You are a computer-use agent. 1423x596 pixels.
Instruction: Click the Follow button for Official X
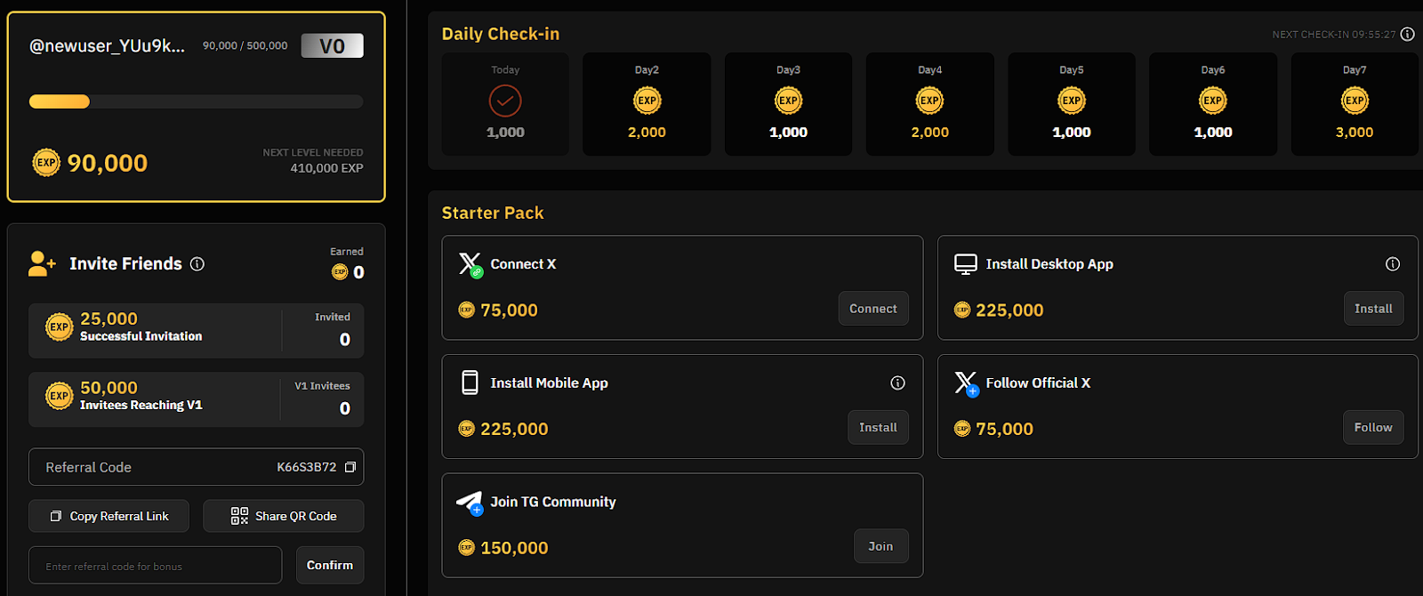tap(1372, 428)
